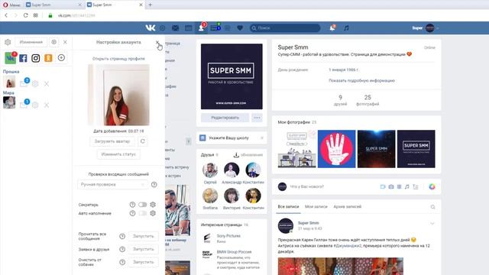Click Показать подробную информацию link
489x275 pixels.
coord(361,80)
